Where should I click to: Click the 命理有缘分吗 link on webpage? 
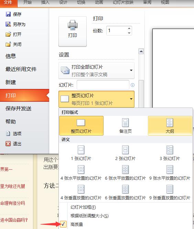[x=12, y=203]
